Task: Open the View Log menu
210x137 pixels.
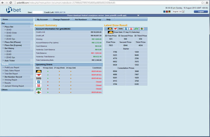Action: [x=97, y=20]
